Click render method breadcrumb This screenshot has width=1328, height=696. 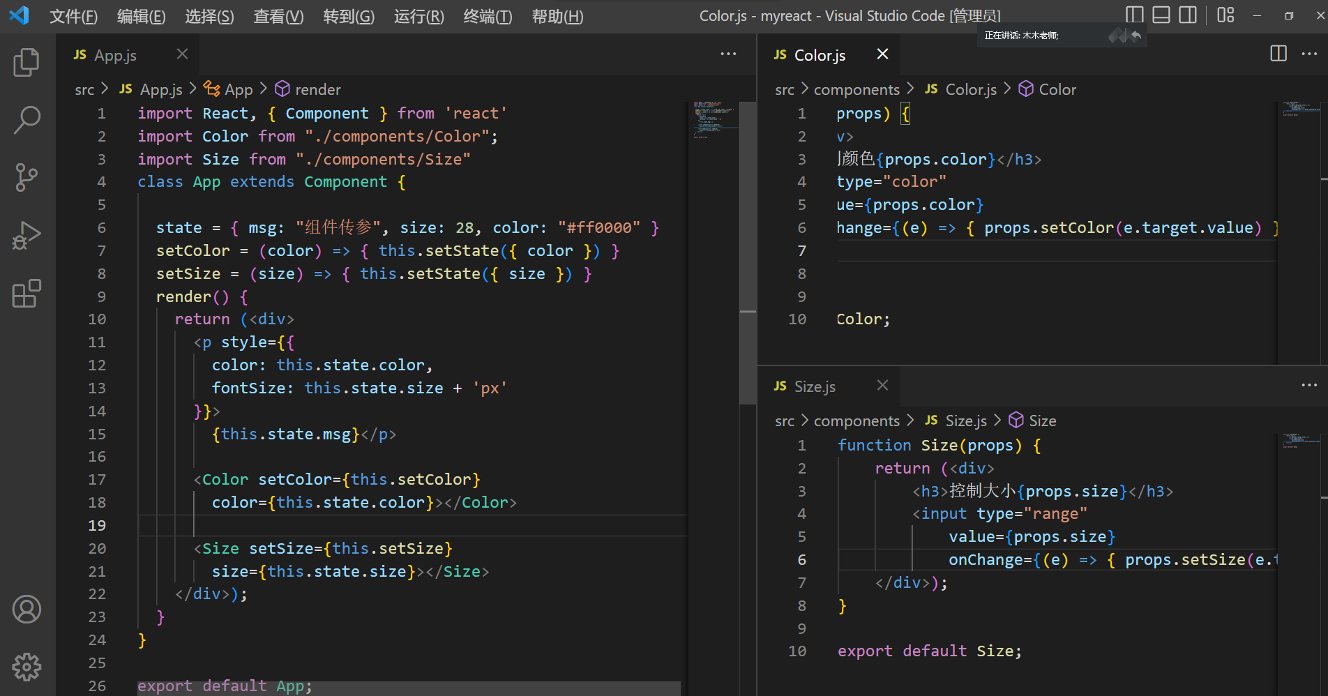point(317,90)
